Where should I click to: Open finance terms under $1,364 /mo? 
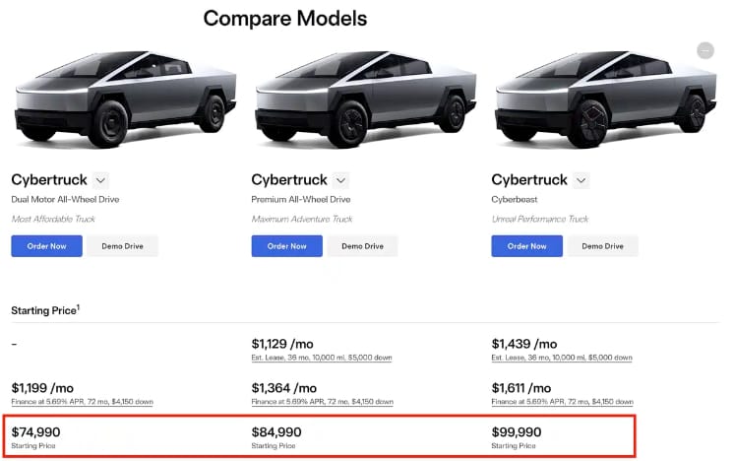(323, 402)
